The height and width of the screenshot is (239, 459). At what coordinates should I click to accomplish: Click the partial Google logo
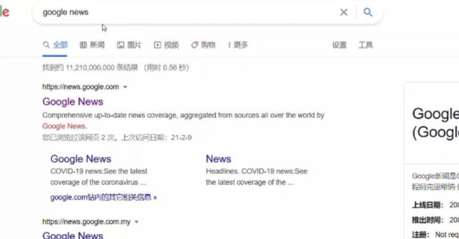click(4, 12)
